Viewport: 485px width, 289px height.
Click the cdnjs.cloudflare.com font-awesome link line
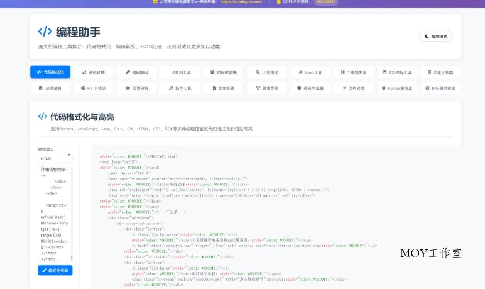coord(212,195)
